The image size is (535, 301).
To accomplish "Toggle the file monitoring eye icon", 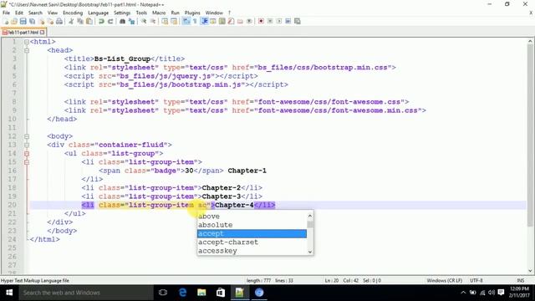I will (249, 21).
